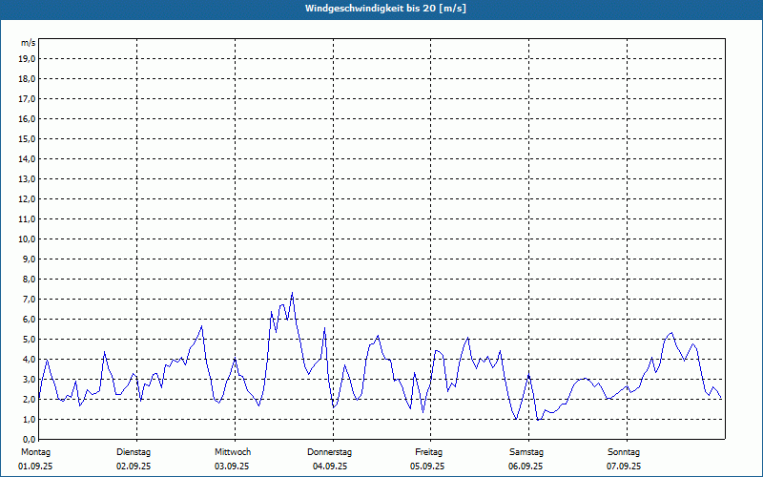Click the date 01.09.25
This screenshot has width=763, height=477.
(34, 467)
